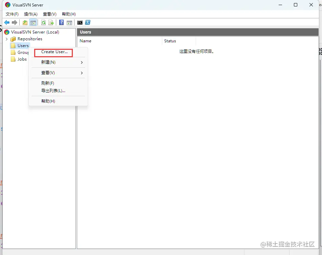
Task: Click the Repositories node icon
Action: (x=13, y=39)
